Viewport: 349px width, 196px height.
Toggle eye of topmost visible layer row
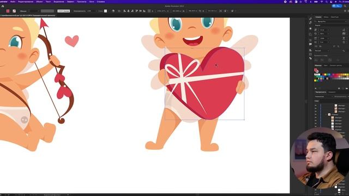316,105
